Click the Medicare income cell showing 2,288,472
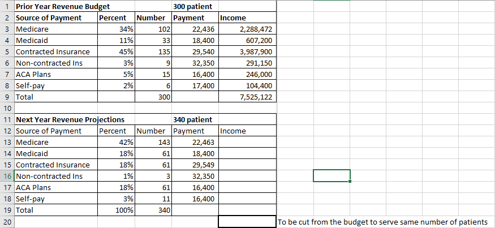Image resolution: width=495 pixels, height=228 pixels. click(x=247, y=29)
